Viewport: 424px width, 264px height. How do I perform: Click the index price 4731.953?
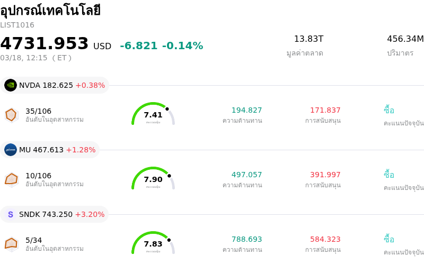point(45,44)
